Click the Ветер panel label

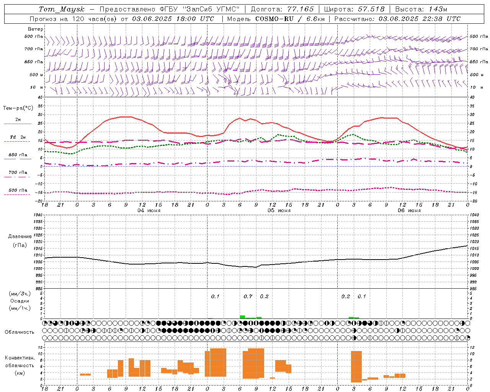tap(36, 29)
